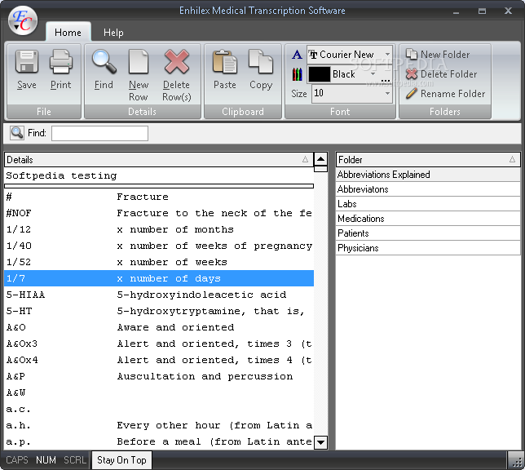The height and width of the screenshot is (470, 525).
Task: Select the 'A&Ox3' row
Action: [159, 344]
